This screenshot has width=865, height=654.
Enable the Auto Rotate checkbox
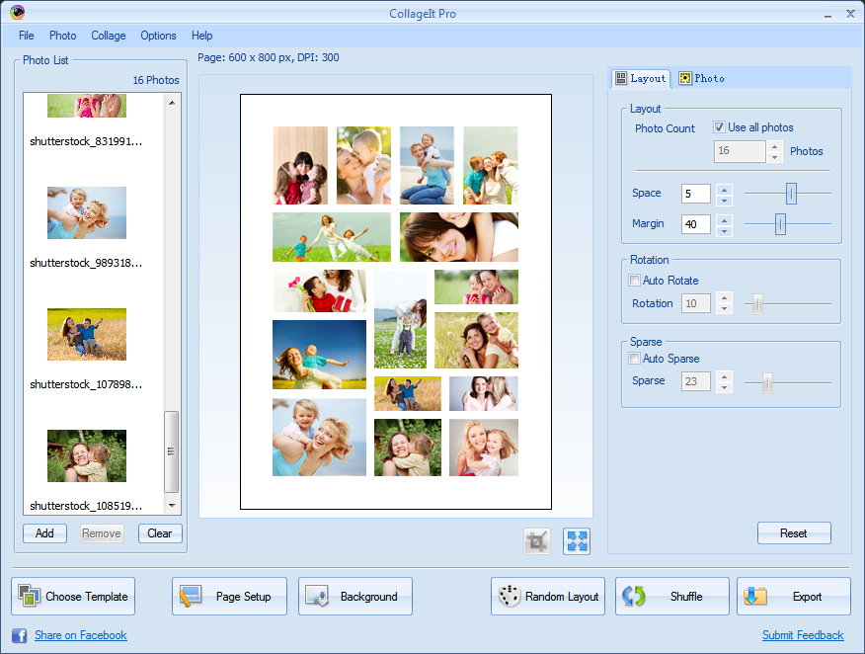point(634,281)
